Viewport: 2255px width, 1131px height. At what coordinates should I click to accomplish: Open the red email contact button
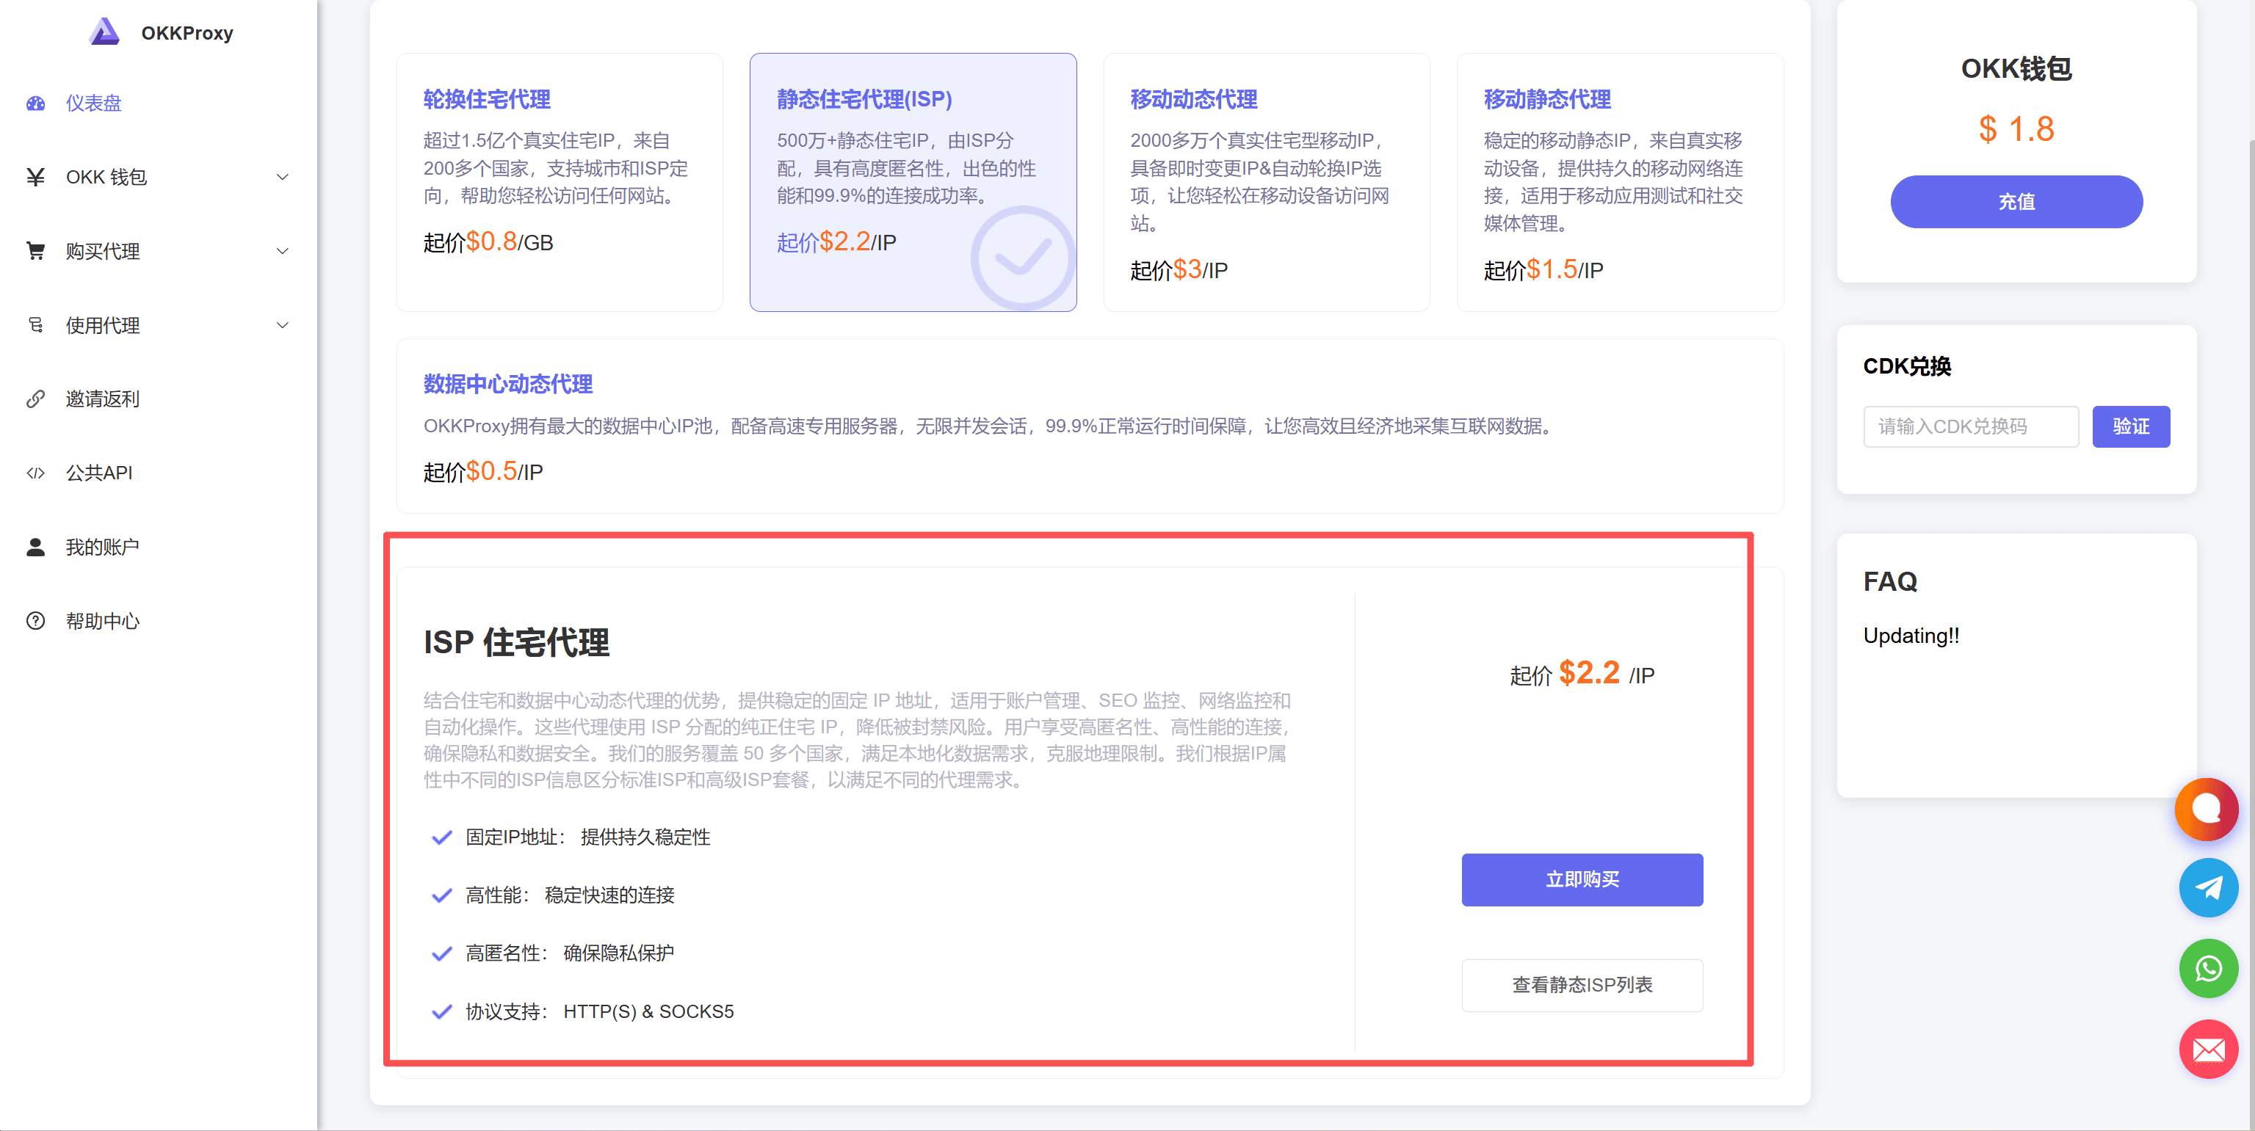[x=2209, y=1049]
